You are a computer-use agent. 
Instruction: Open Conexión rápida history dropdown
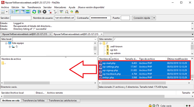(x=154, y=18)
